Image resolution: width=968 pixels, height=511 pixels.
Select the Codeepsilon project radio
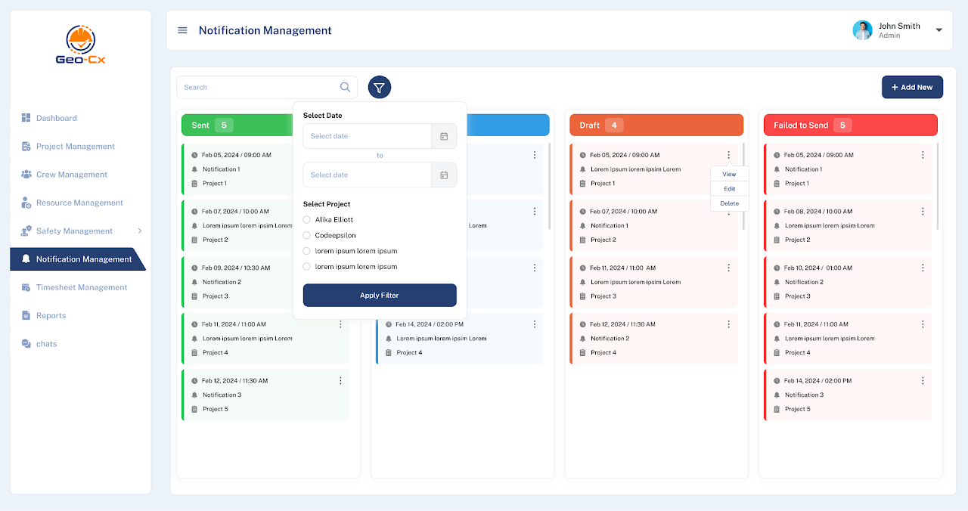(x=306, y=236)
